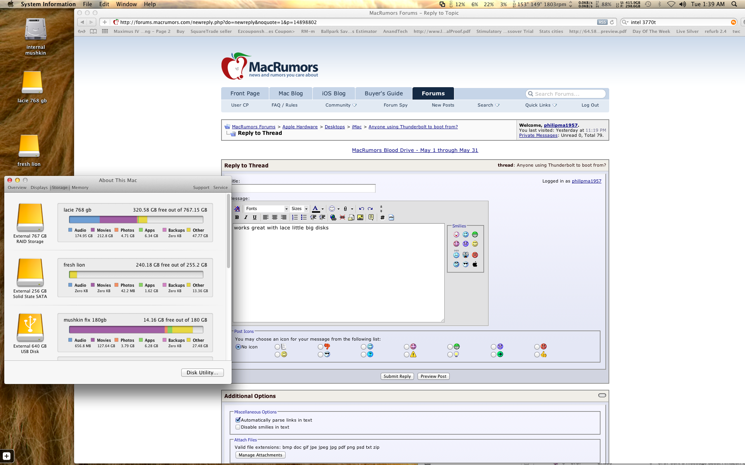Image resolution: width=745 pixels, height=465 pixels.
Task: Toggle italic formatting in the reply editor
Action: pyautogui.click(x=246, y=217)
